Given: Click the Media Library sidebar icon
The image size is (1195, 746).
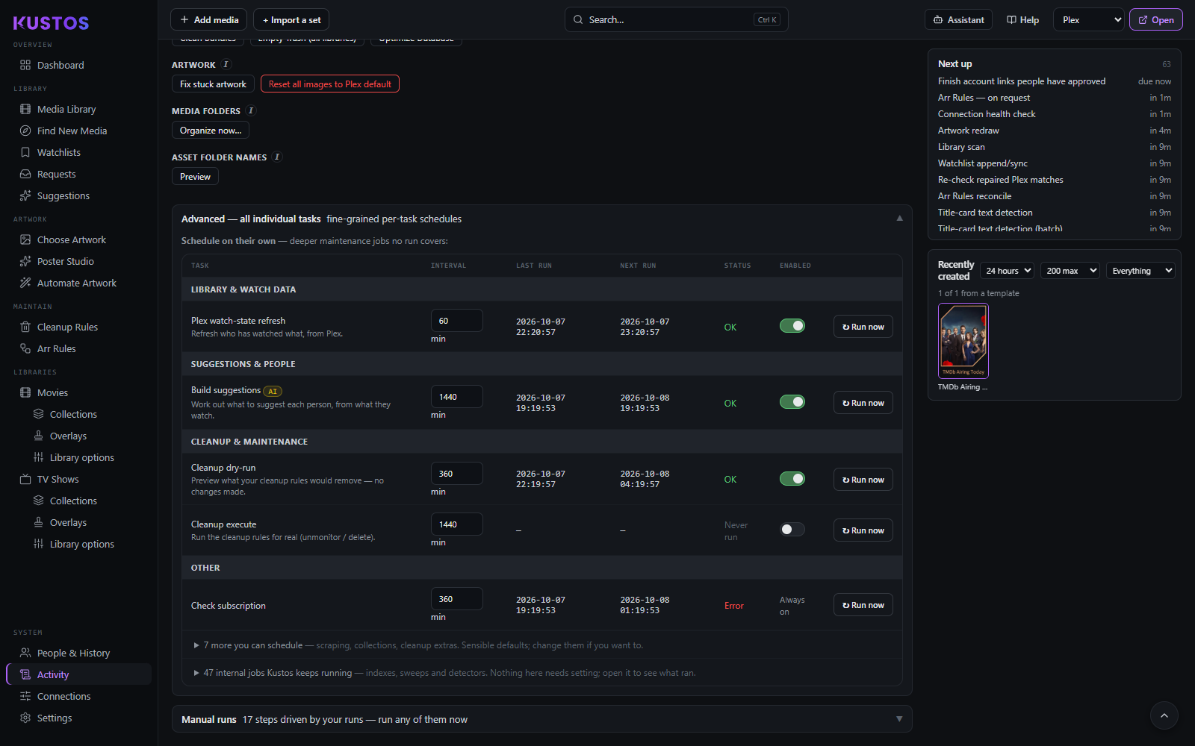Looking at the screenshot, I should click(x=25, y=109).
